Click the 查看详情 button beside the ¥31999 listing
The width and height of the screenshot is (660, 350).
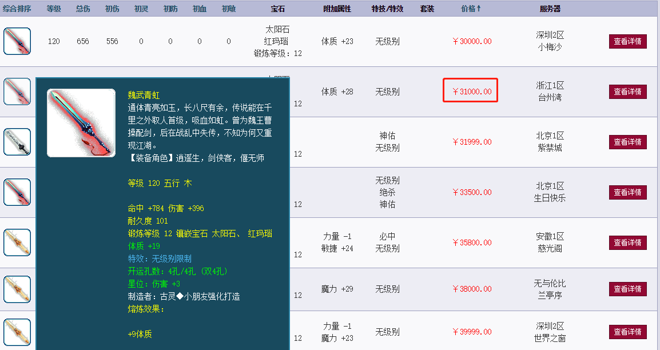[x=627, y=142]
